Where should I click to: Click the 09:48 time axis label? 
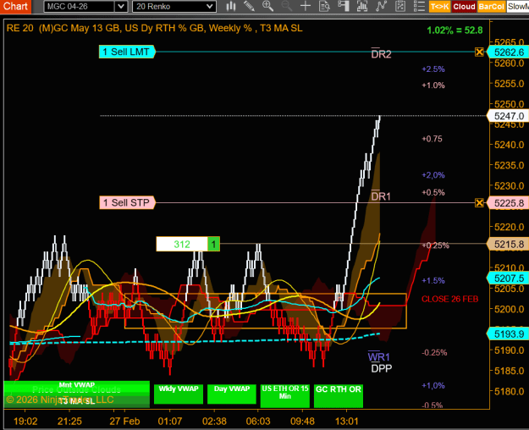(x=303, y=422)
